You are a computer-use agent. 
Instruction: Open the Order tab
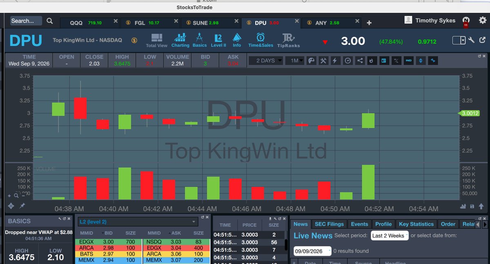point(448,224)
